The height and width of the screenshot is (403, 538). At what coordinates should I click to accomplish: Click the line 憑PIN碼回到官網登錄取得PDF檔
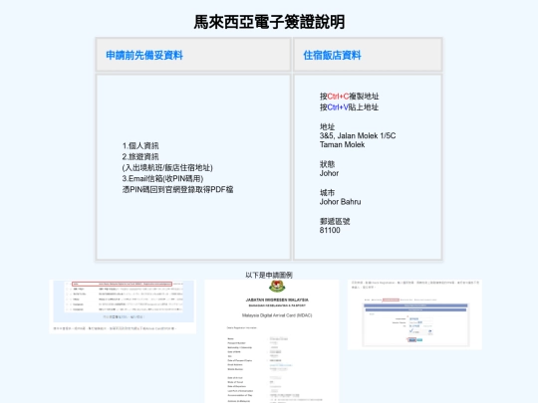click(x=177, y=189)
